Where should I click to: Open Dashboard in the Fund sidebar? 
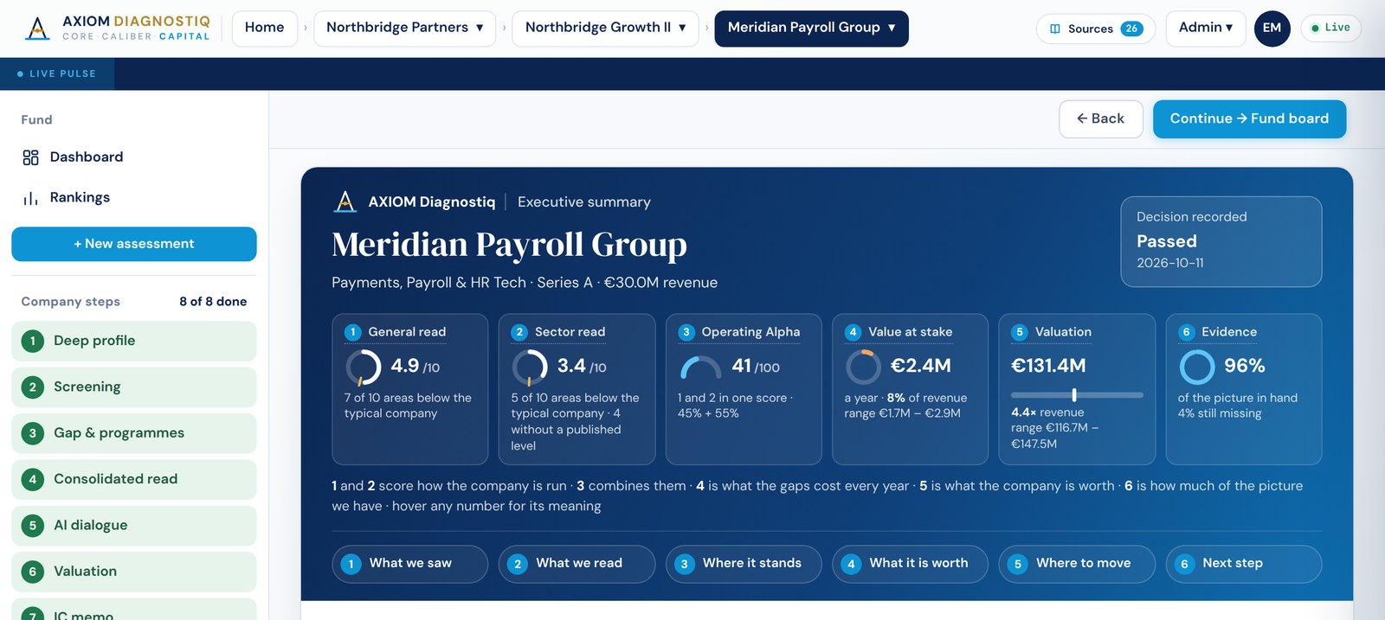pyautogui.click(x=134, y=157)
